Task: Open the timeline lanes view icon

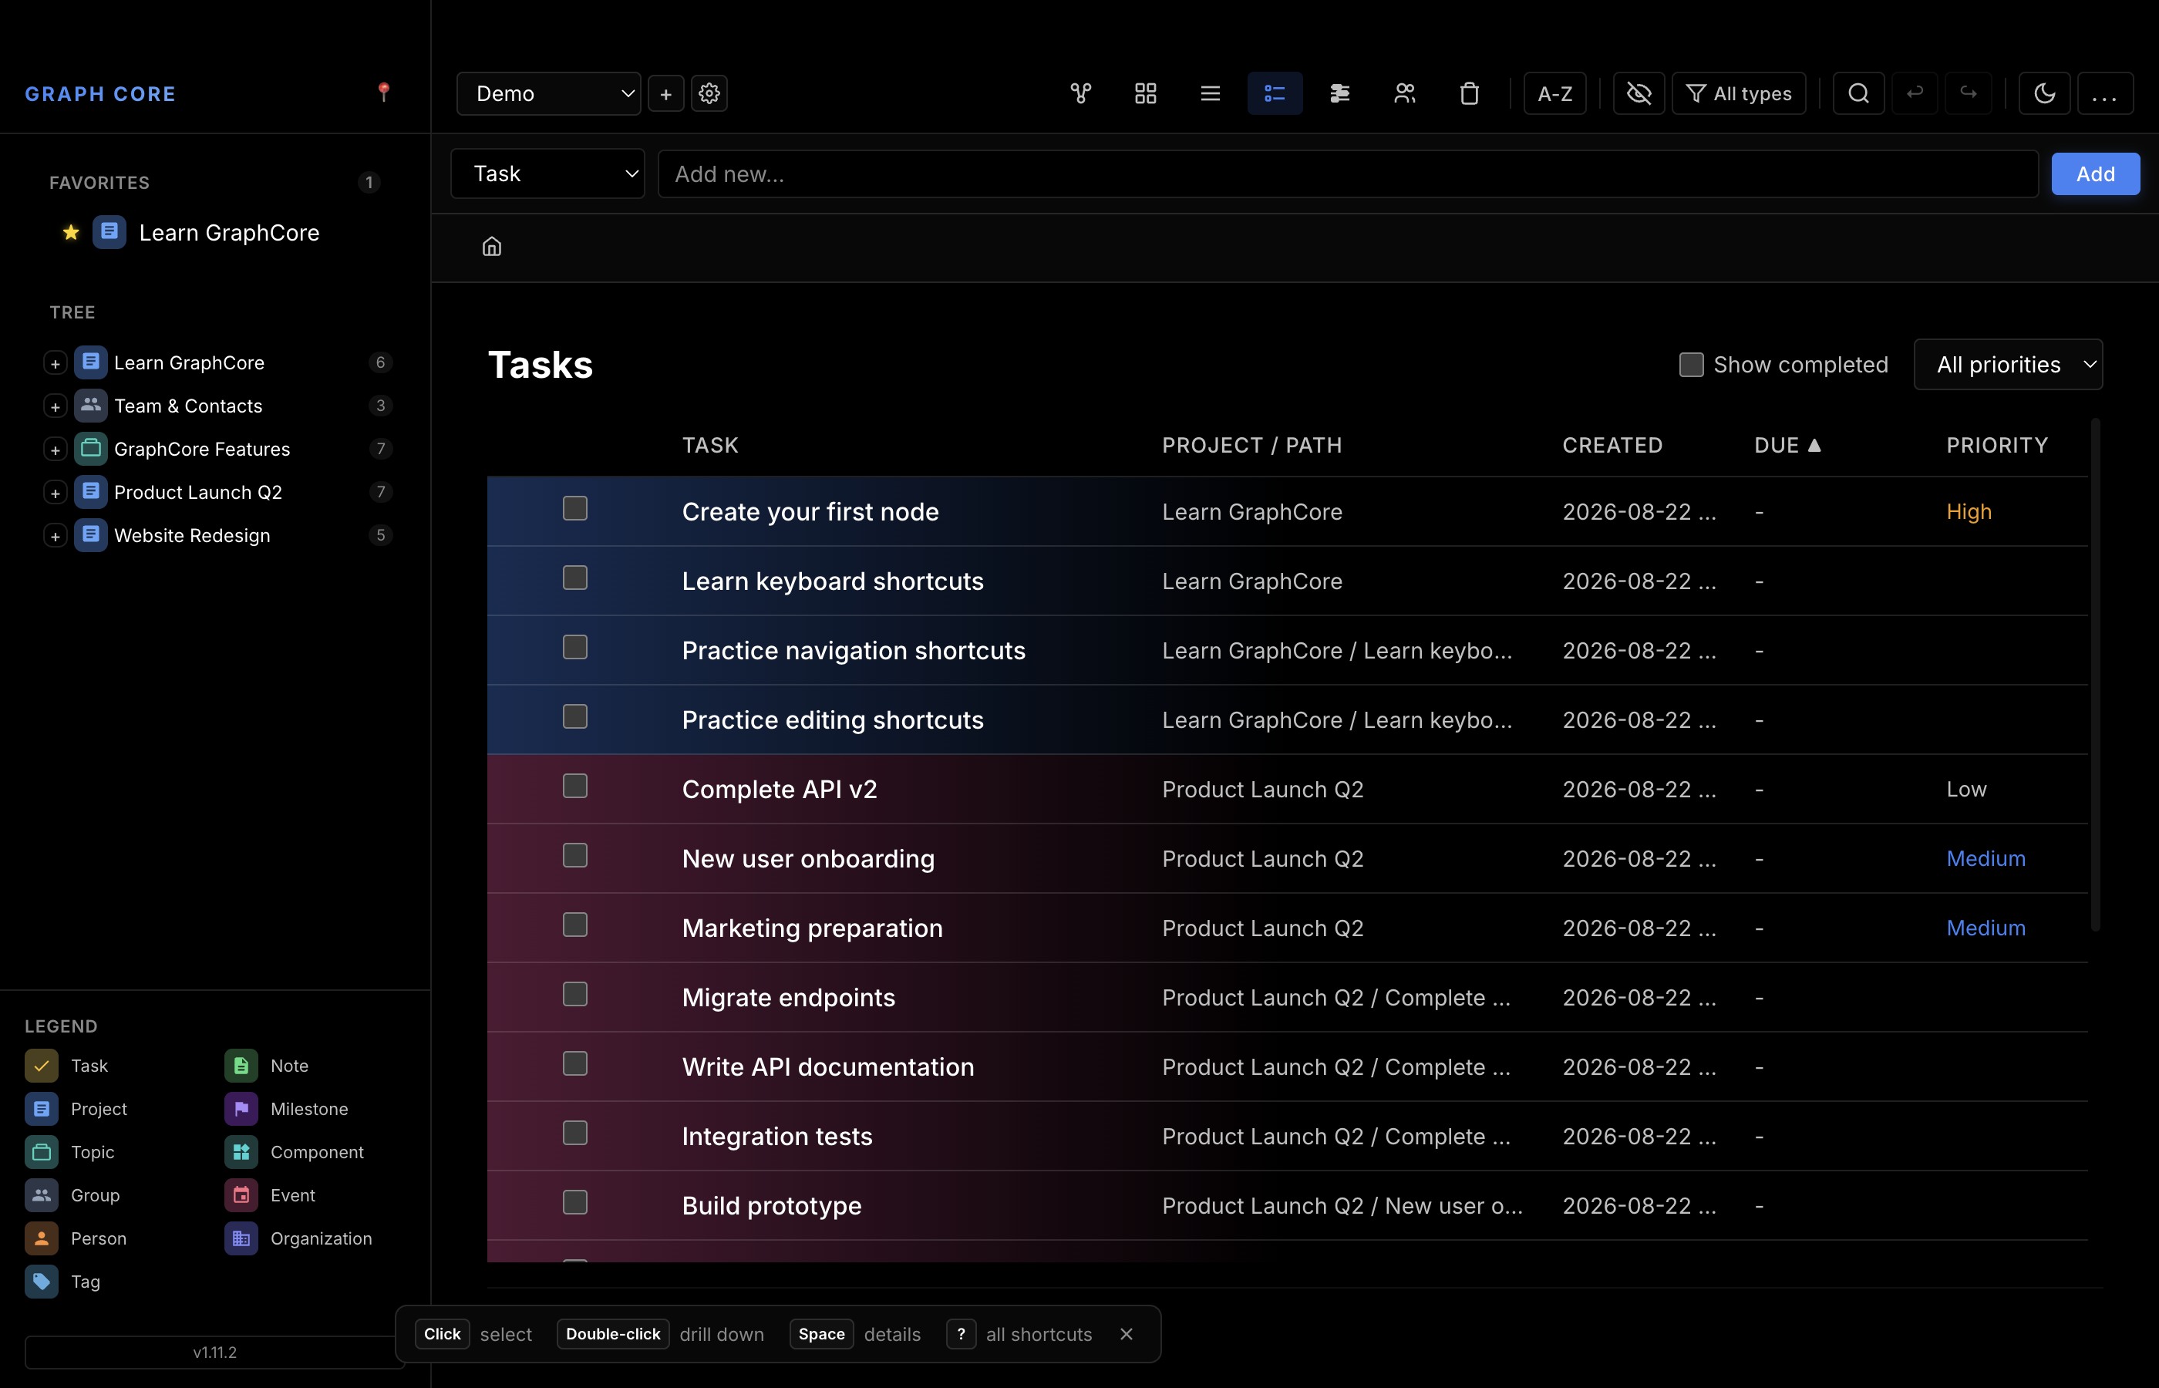Action: pyautogui.click(x=1340, y=94)
